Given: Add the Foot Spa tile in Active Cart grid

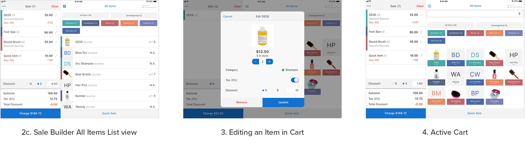Looking at the screenshot, I should (x=494, y=96).
